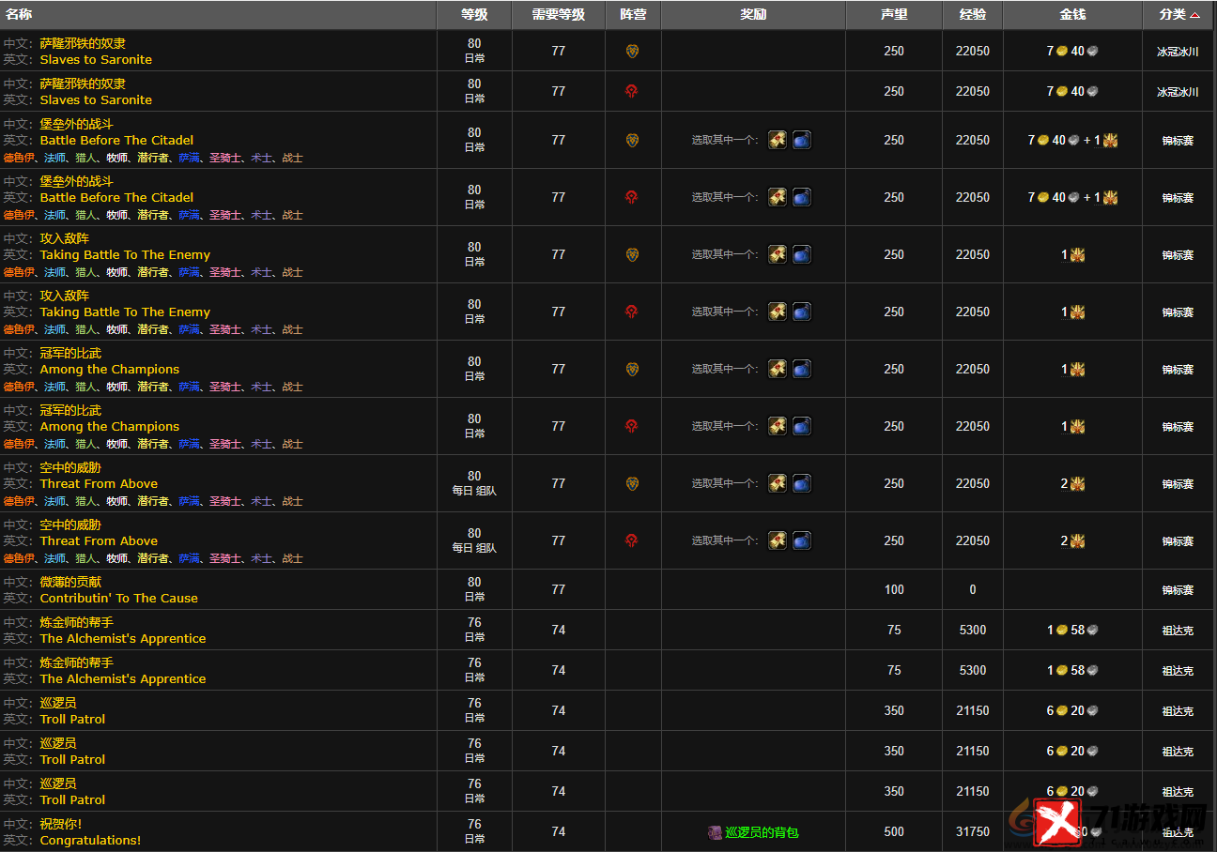Click 锦标赛 category in Contributin' To The Cause row
Screen dimensions: 1217x852
tap(1178, 590)
